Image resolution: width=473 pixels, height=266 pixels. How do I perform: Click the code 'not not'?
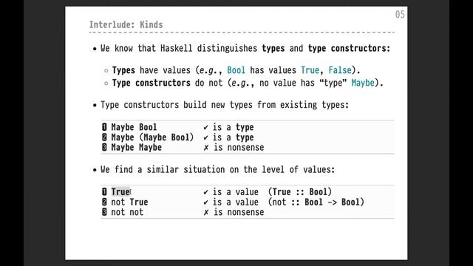[x=127, y=212]
